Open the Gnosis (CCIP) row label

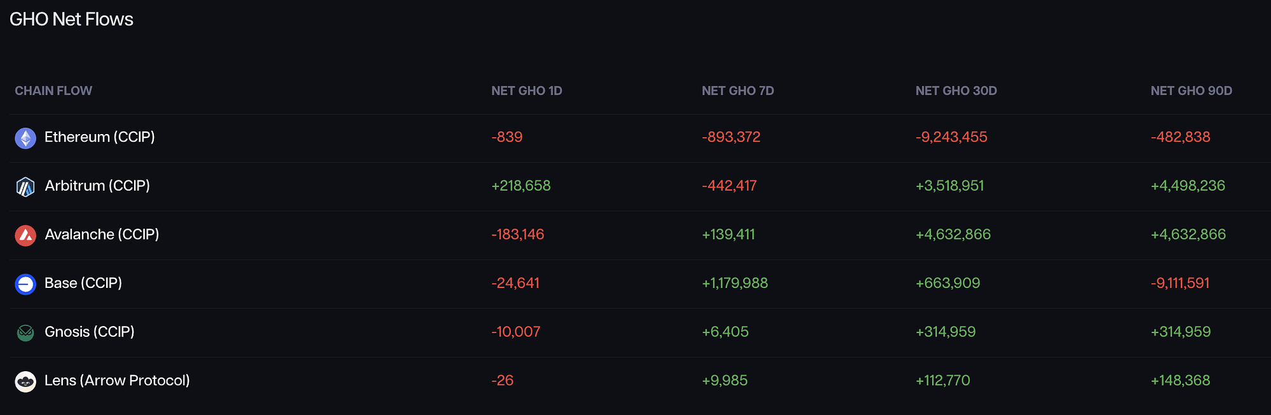pos(90,332)
